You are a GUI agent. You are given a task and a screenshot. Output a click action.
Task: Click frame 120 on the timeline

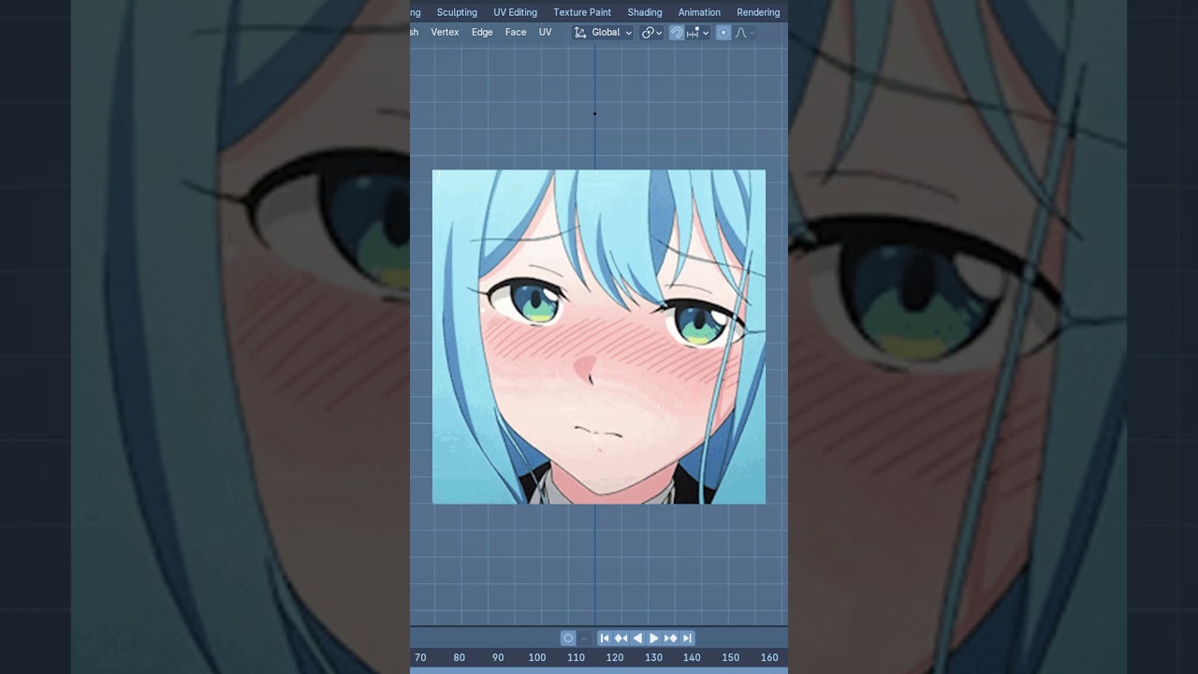pyautogui.click(x=615, y=657)
